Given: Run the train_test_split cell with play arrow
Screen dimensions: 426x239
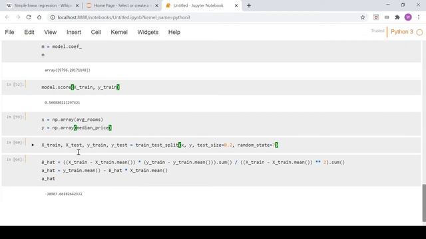Looking at the screenshot, I should point(33,145).
